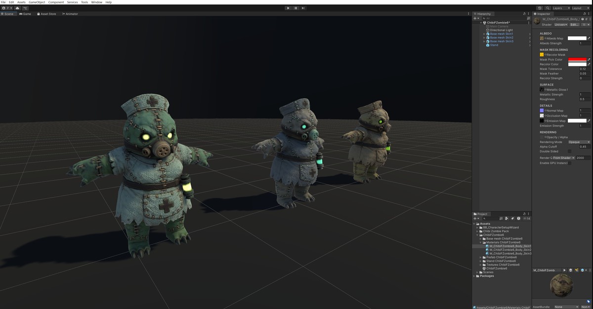The image size is (593, 309).
Task: Open the prefab arrow beside Base mesh Skin1
Action: pos(530,34)
